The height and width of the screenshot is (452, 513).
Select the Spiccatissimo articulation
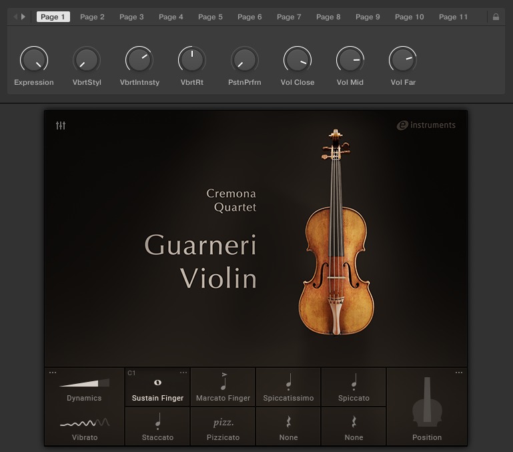click(x=288, y=387)
